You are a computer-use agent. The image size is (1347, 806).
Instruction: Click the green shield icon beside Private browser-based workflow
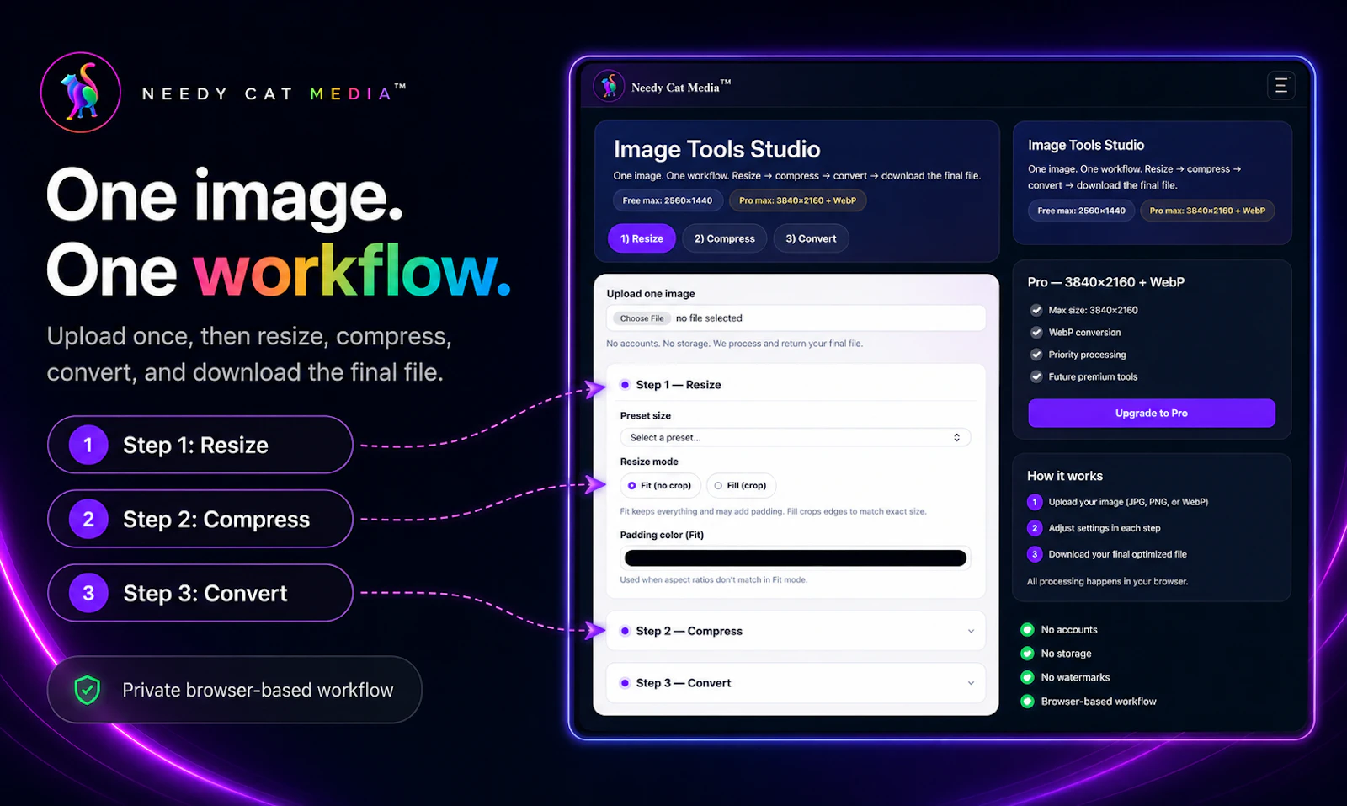[88, 690]
